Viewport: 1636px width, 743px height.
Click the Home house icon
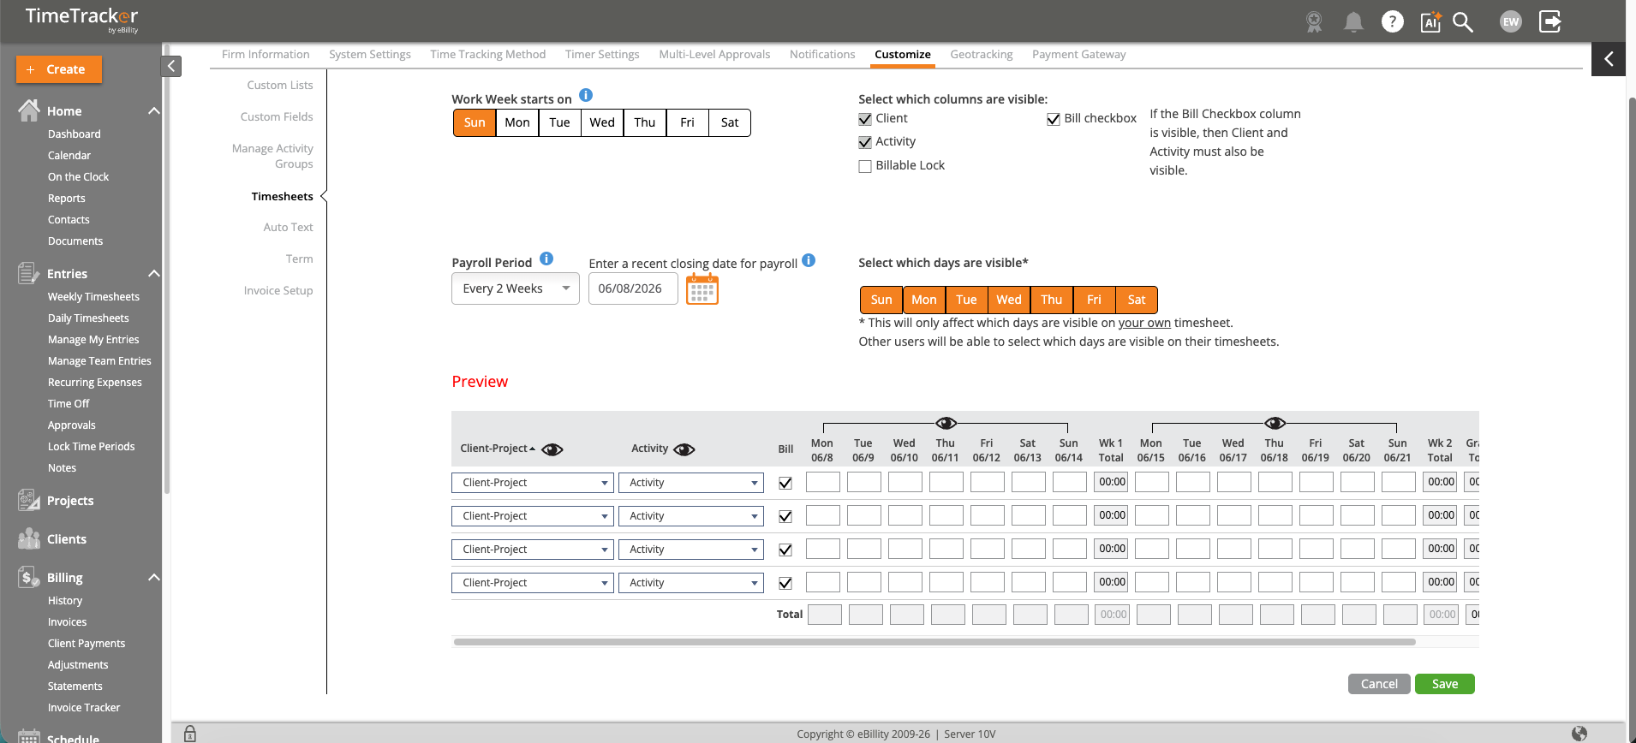29,110
